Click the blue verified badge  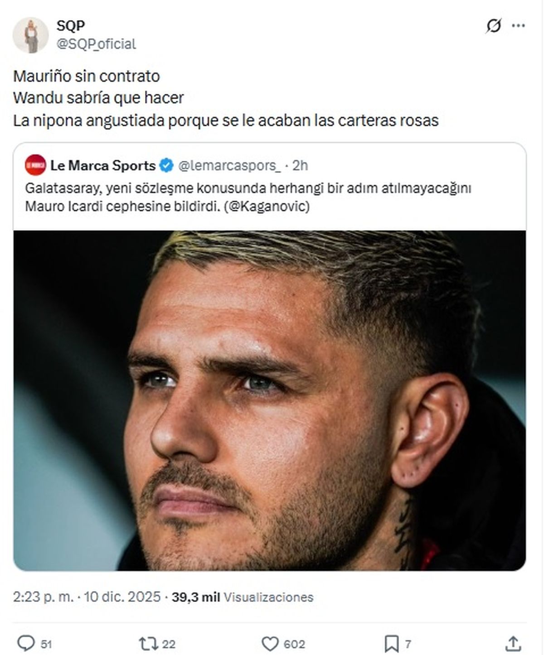167,166
